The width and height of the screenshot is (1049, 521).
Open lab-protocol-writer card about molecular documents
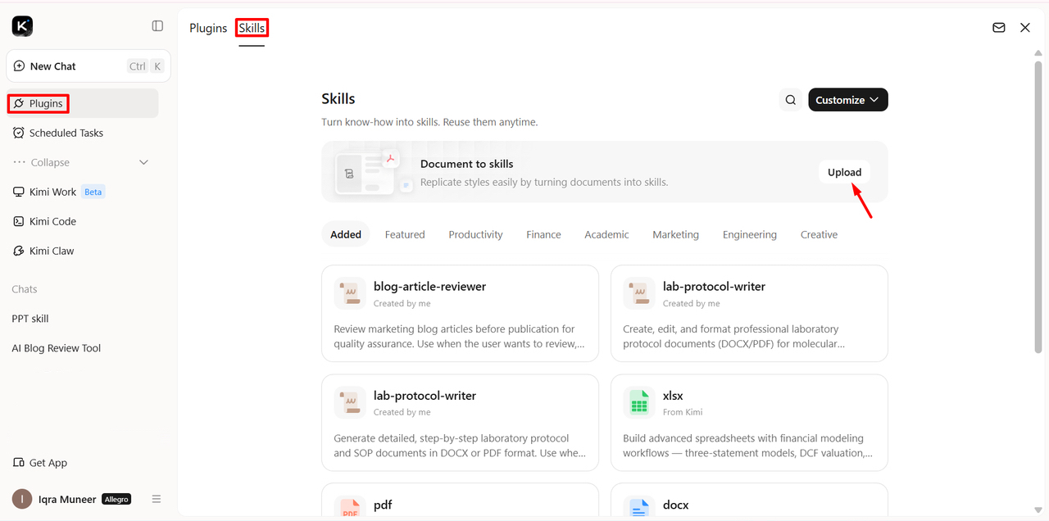click(749, 313)
